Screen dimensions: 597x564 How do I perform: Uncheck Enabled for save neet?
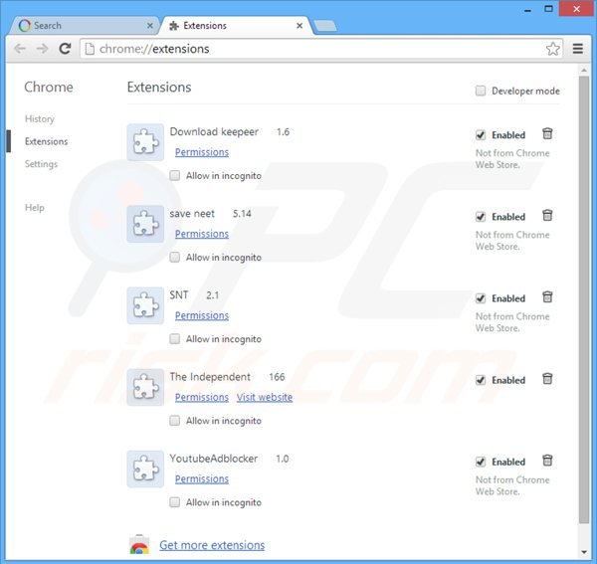tap(481, 217)
